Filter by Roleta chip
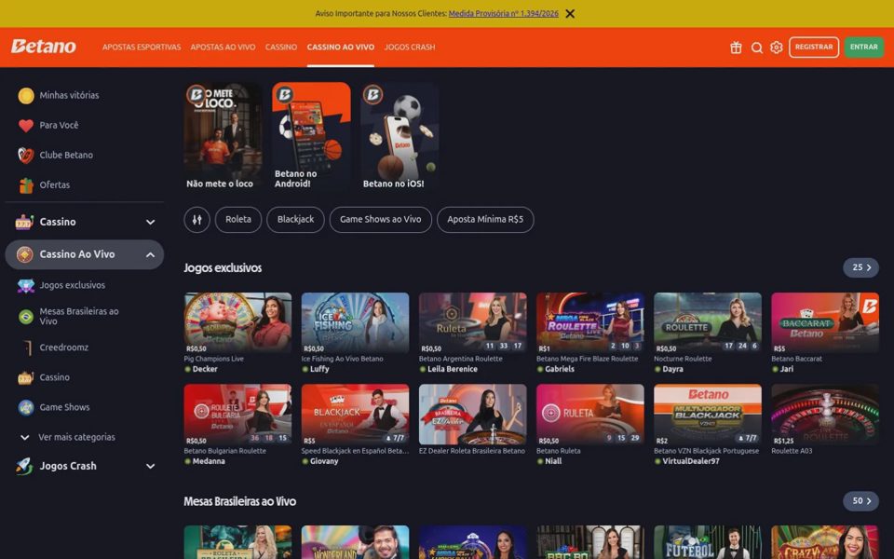The height and width of the screenshot is (559, 894). click(238, 220)
